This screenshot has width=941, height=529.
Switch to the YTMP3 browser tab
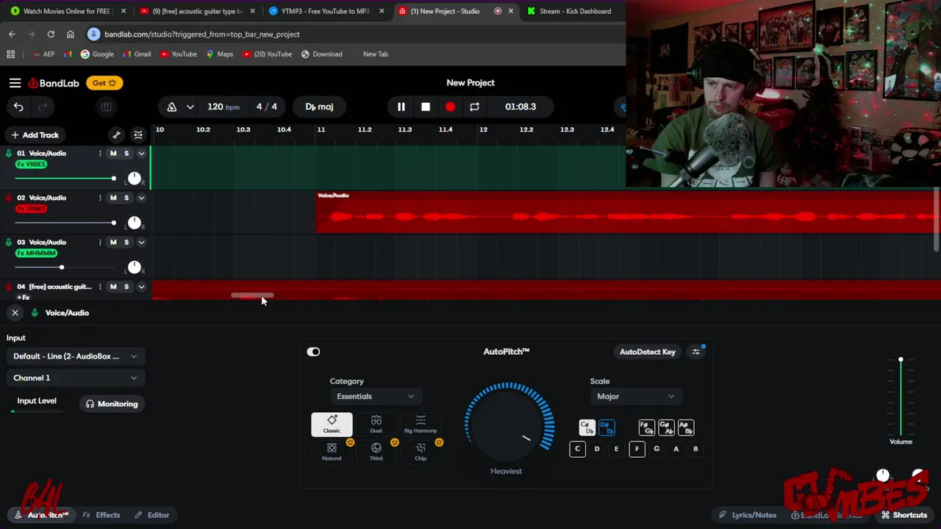tap(327, 11)
